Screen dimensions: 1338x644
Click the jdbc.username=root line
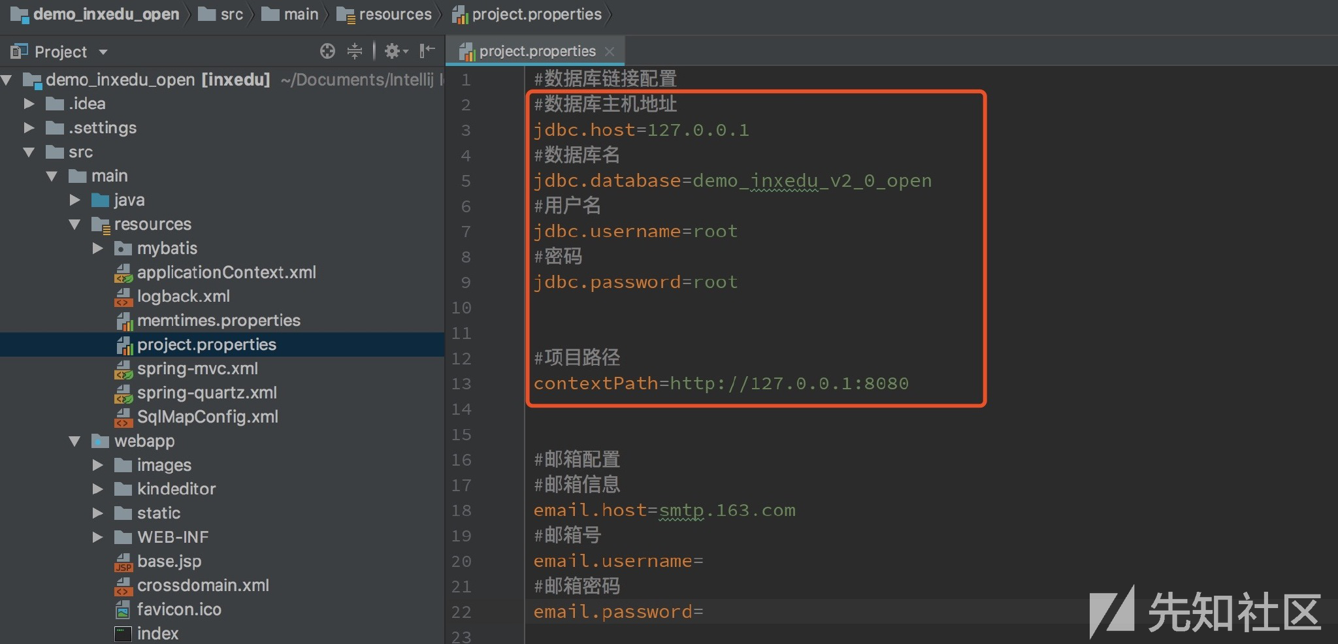[x=635, y=232]
